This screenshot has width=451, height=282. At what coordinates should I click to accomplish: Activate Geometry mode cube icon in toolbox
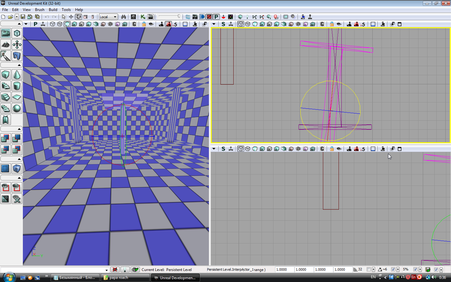pos(17,33)
